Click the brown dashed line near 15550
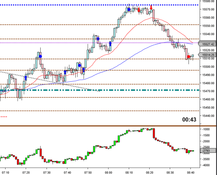The image size is (217, 175). pos(100,25)
